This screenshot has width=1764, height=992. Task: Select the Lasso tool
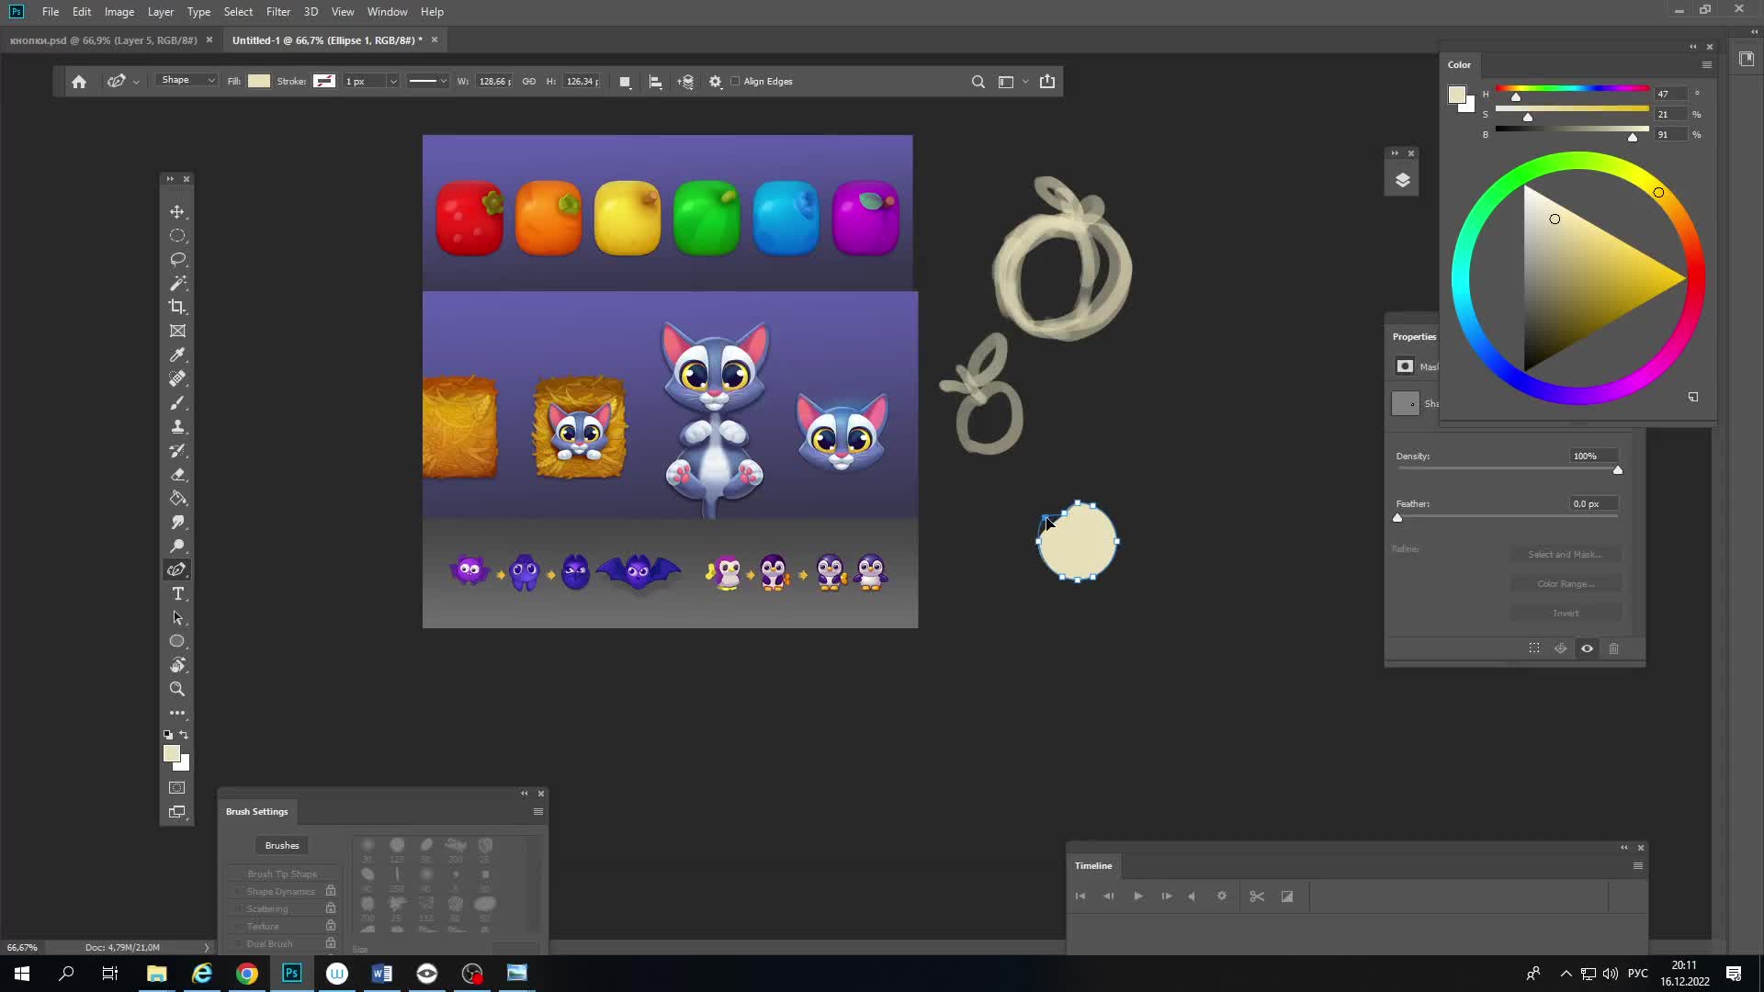point(177,260)
